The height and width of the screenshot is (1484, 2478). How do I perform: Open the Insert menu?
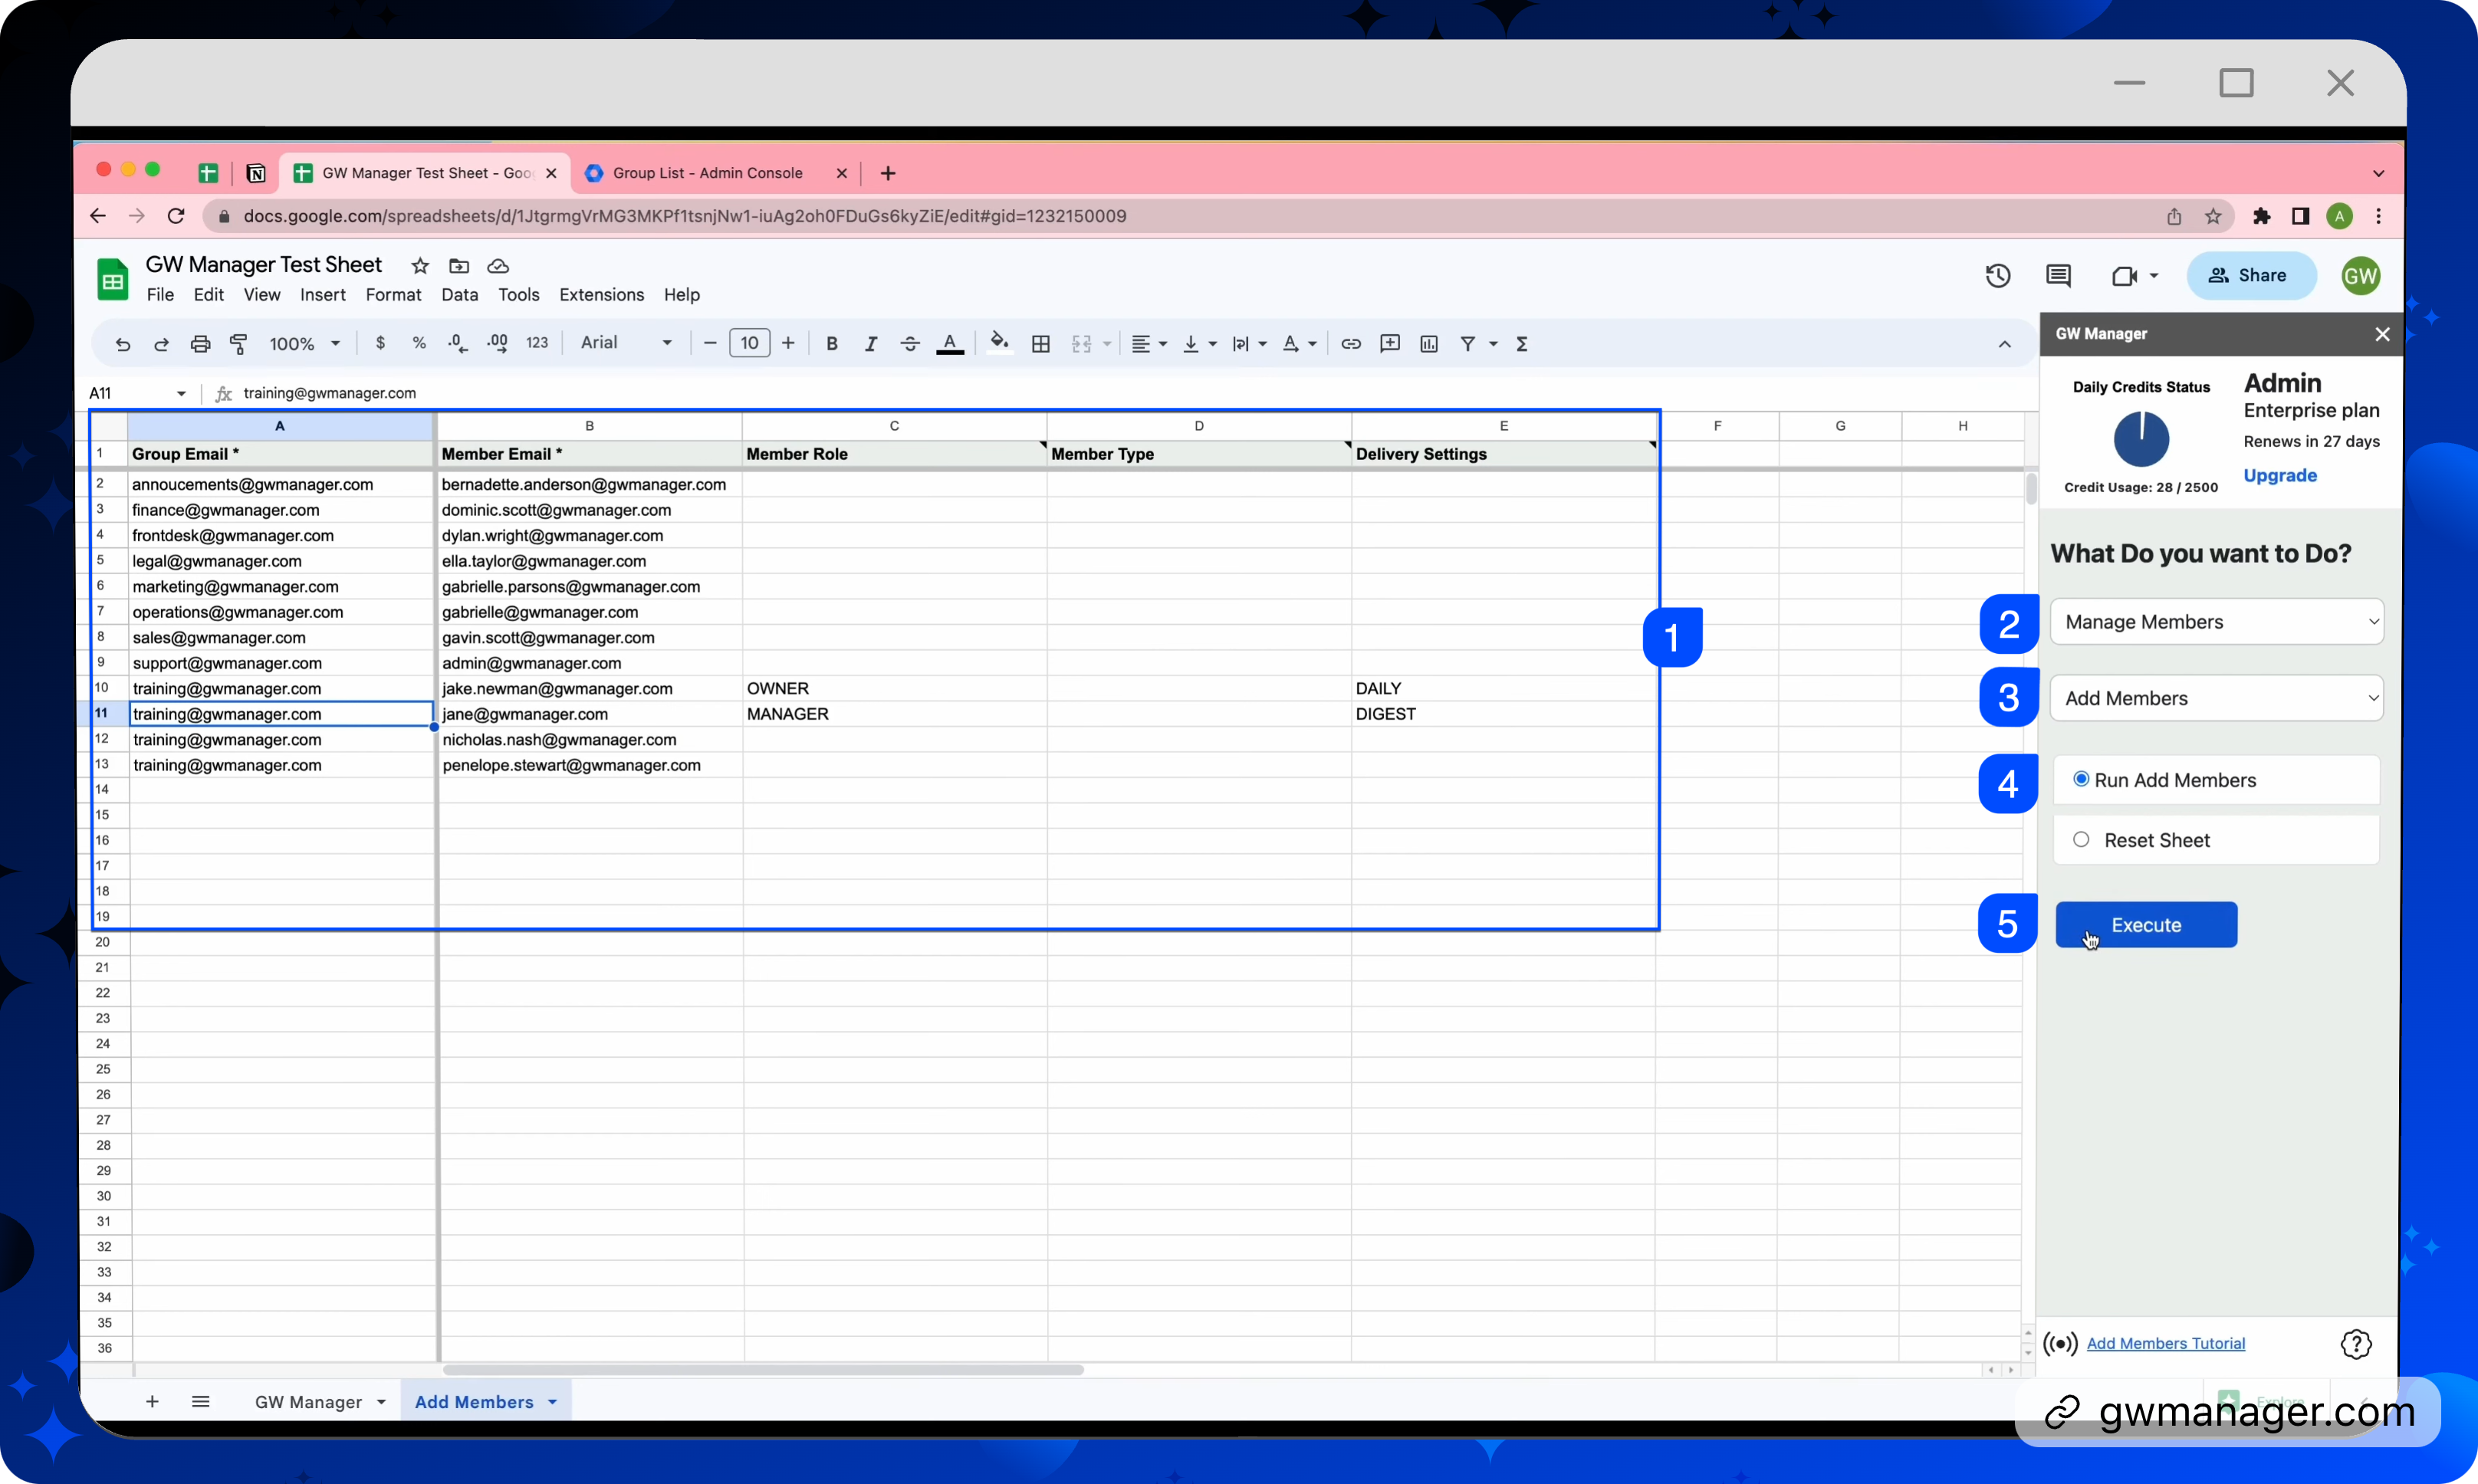322,294
